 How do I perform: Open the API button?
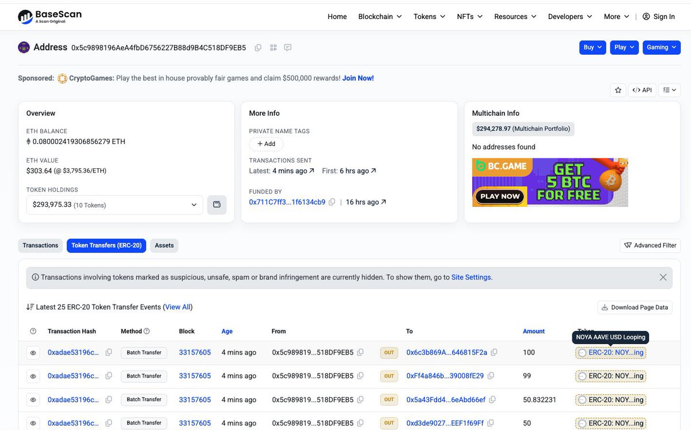tap(642, 90)
